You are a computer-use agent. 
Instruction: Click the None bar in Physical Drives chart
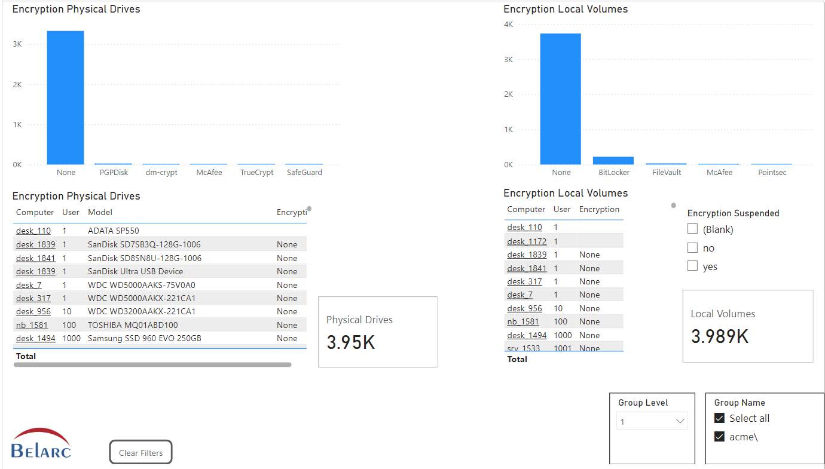coord(65,97)
